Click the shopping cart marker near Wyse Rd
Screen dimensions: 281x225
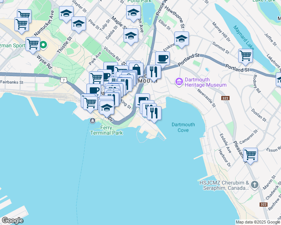(33, 44)
